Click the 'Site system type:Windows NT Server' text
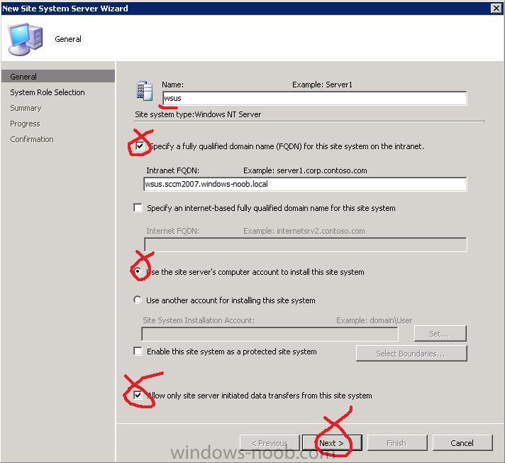Screen dimensions: 505x463 198,114
